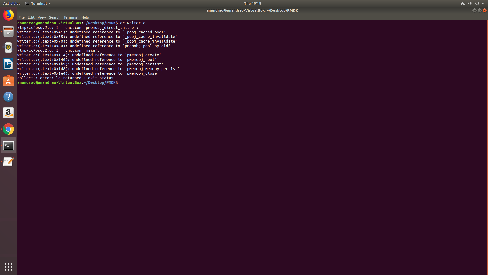Open the Files file cabinet icon
Viewport: 488px width, 275px height.
pyautogui.click(x=8, y=31)
